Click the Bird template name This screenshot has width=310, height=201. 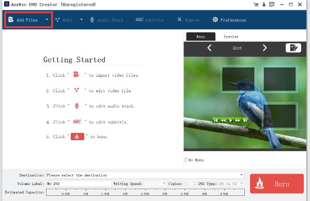(237, 48)
